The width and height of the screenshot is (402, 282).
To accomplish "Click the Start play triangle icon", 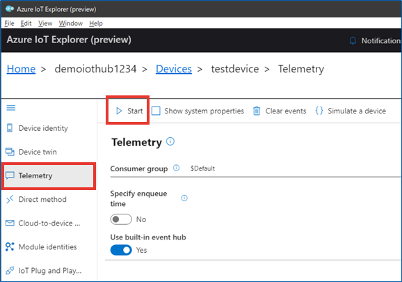I will [119, 111].
